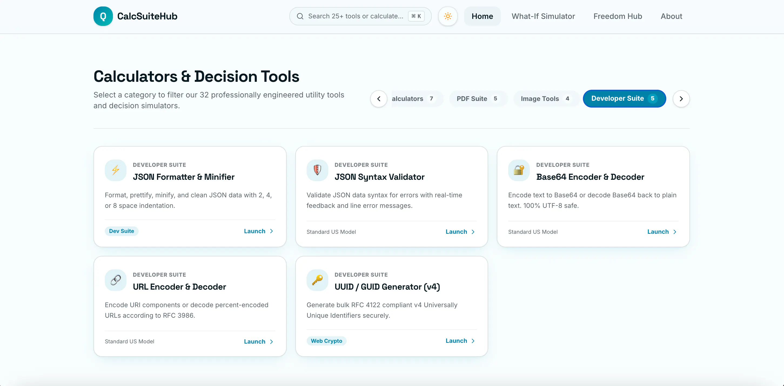The width and height of the screenshot is (784, 386).
Task: Open the About page
Action: point(671,16)
